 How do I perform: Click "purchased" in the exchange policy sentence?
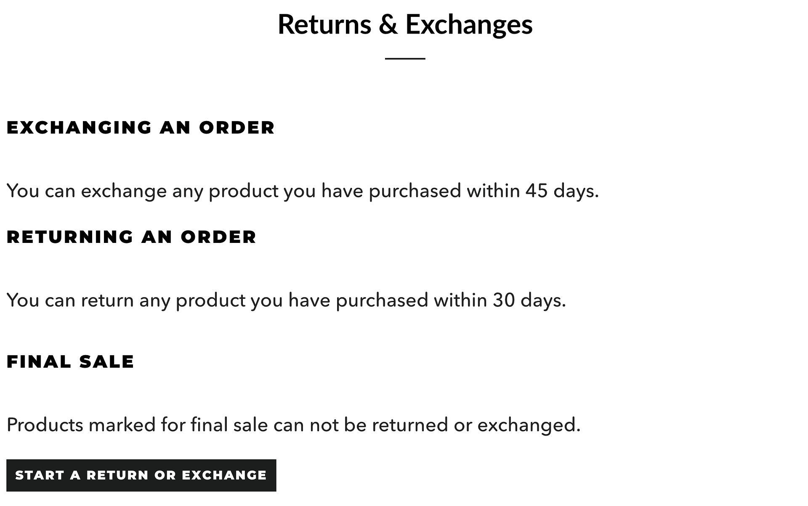pyautogui.click(x=415, y=191)
